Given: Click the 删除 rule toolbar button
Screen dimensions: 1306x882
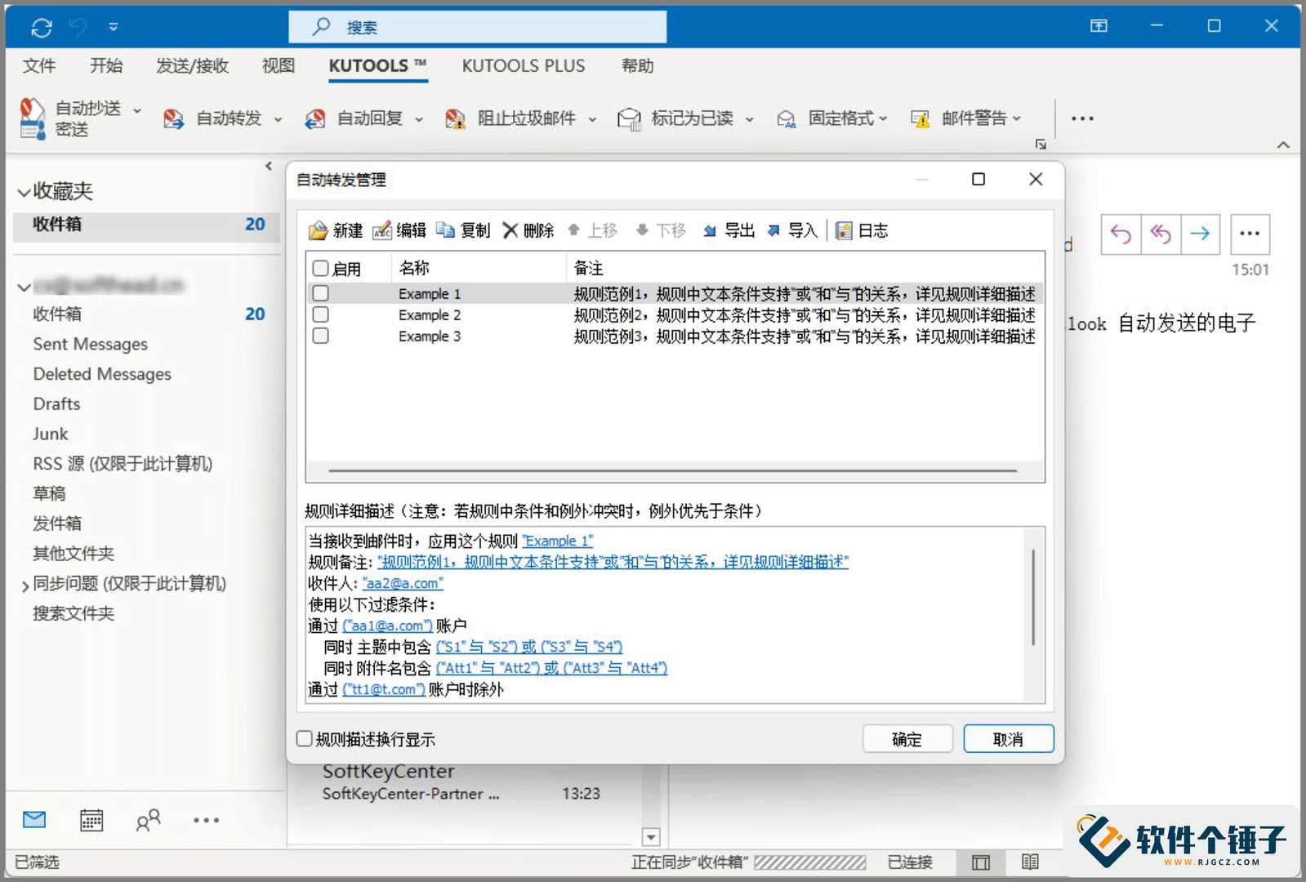Looking at the screenshot, I should pos(528,230).
